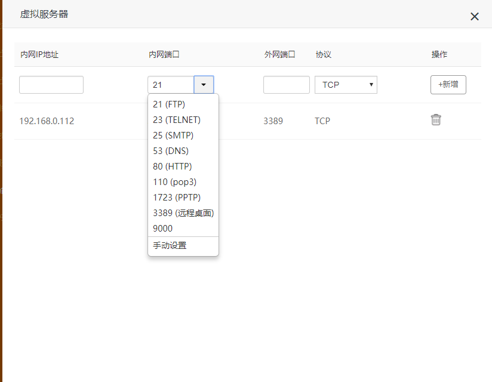This screenshot has width=492, height=382.
Task: Collapse the internal port dropdown arrow
Action: [x=204, y=85]
